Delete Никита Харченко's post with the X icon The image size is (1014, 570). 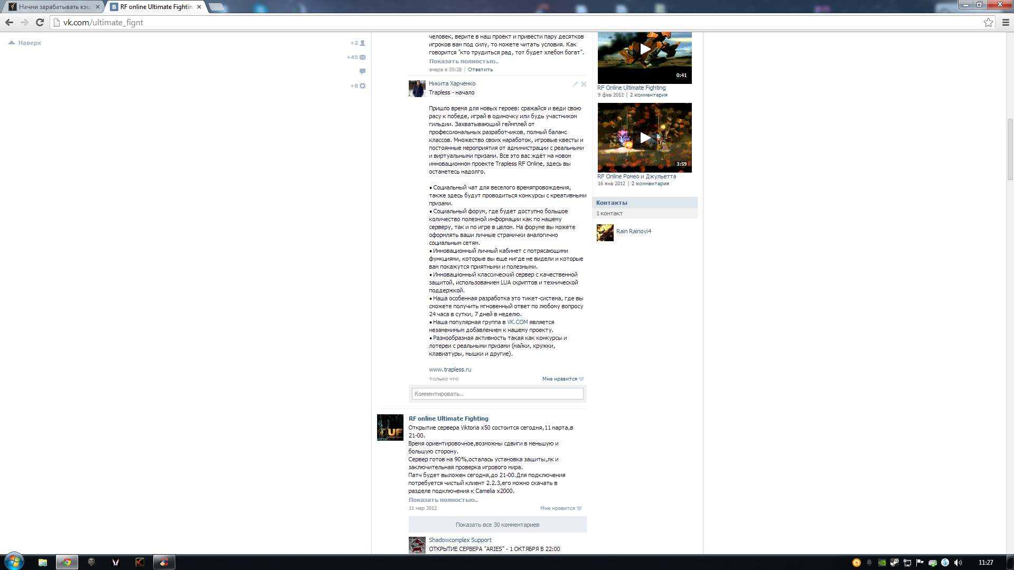point(584,84)
